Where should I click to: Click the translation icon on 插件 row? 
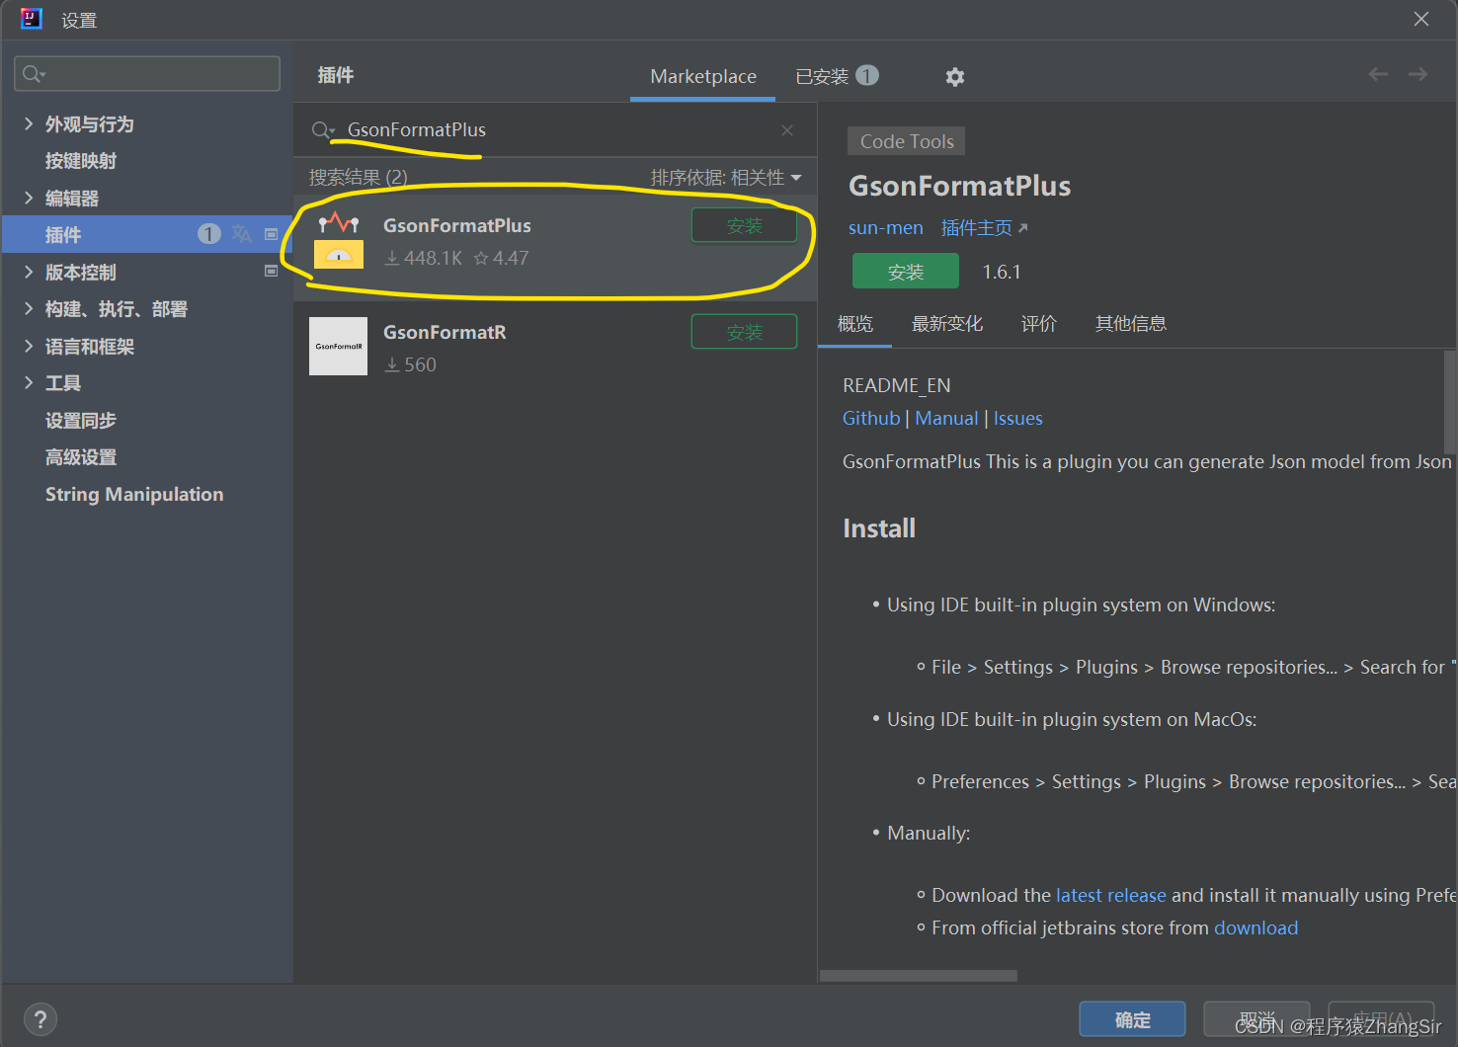pyautogui.click(x=241, y=234)
